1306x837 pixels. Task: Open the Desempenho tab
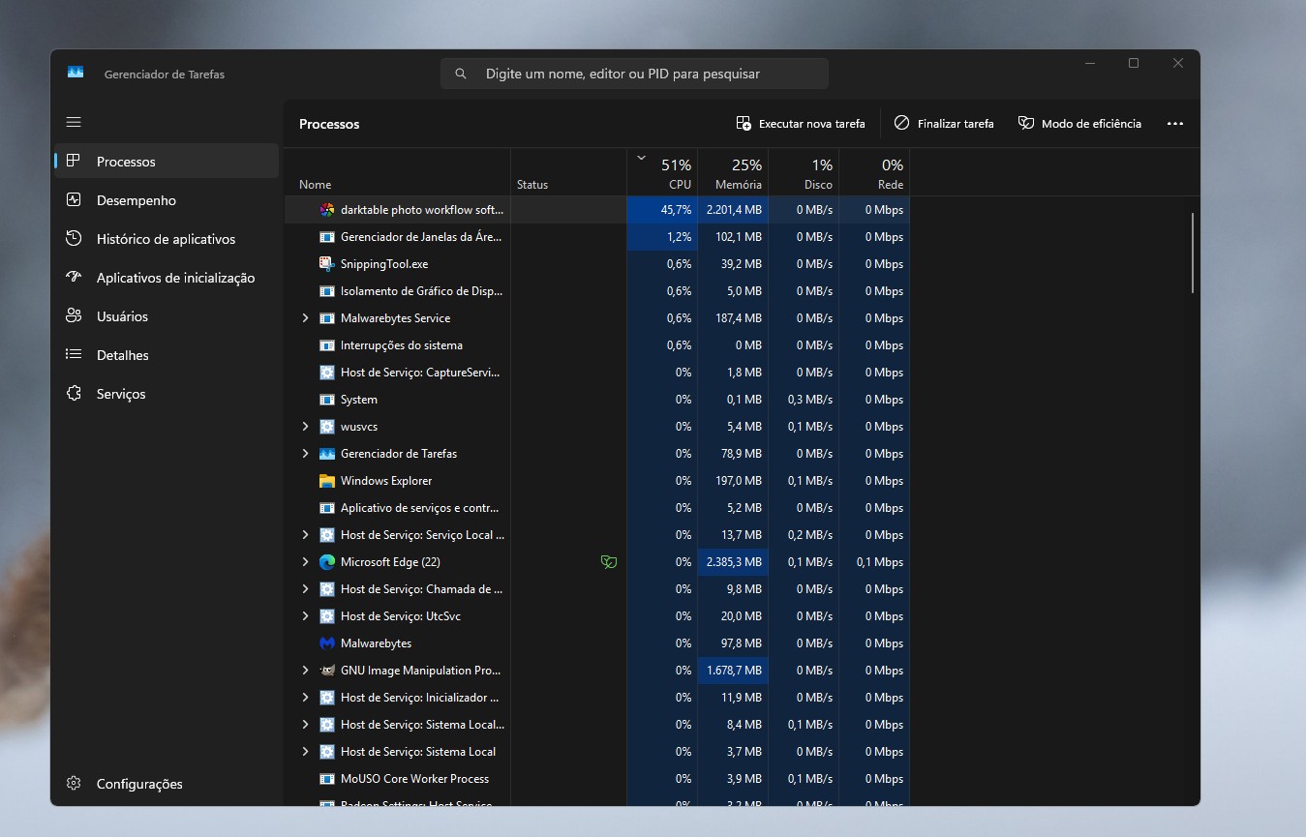pos(136,200)
